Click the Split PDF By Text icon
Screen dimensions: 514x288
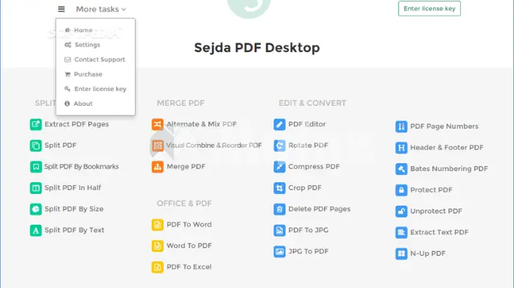[36, 231]
